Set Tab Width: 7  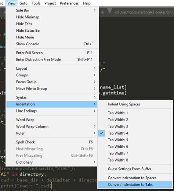tap(135, 153)
